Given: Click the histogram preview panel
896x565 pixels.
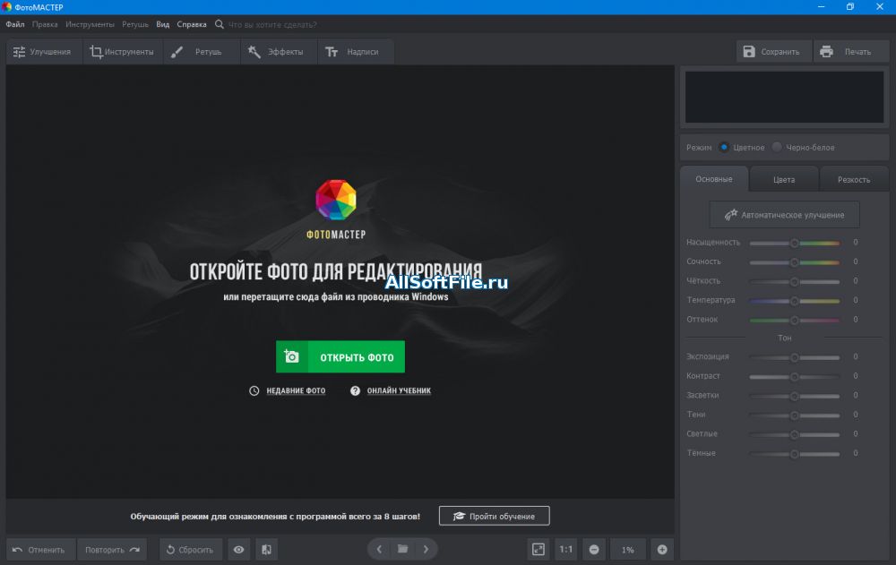Looking at the screenshot, I should tap(784, 97).
